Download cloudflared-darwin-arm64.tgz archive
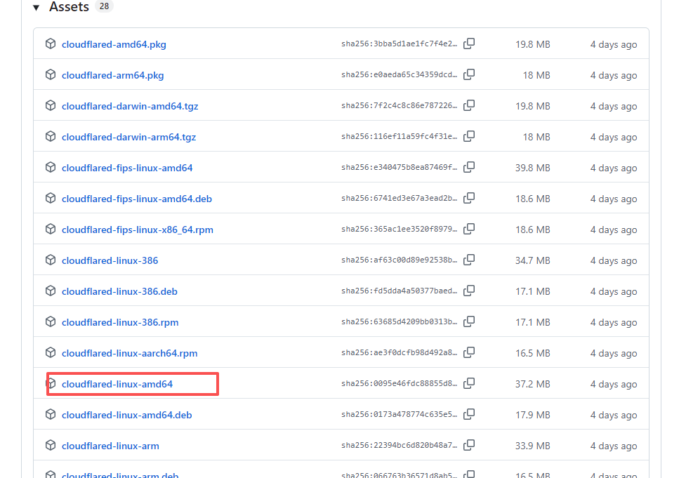Screen dimensions: 686x478 pos(128,138)
